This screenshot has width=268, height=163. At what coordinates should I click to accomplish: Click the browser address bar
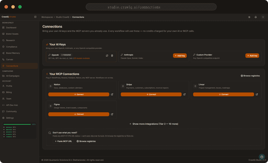click(x=151, y=7)
